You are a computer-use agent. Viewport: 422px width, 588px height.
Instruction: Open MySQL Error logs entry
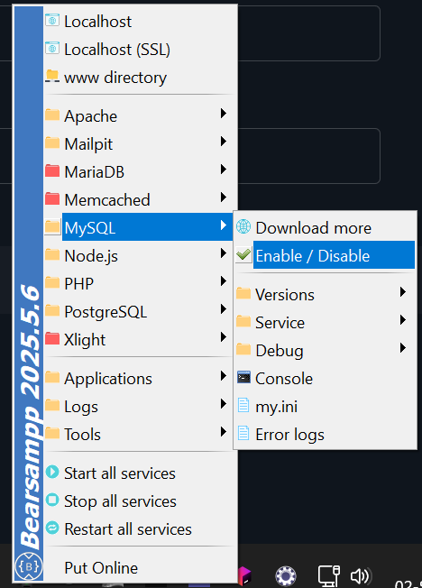click(x=325, y=435)
